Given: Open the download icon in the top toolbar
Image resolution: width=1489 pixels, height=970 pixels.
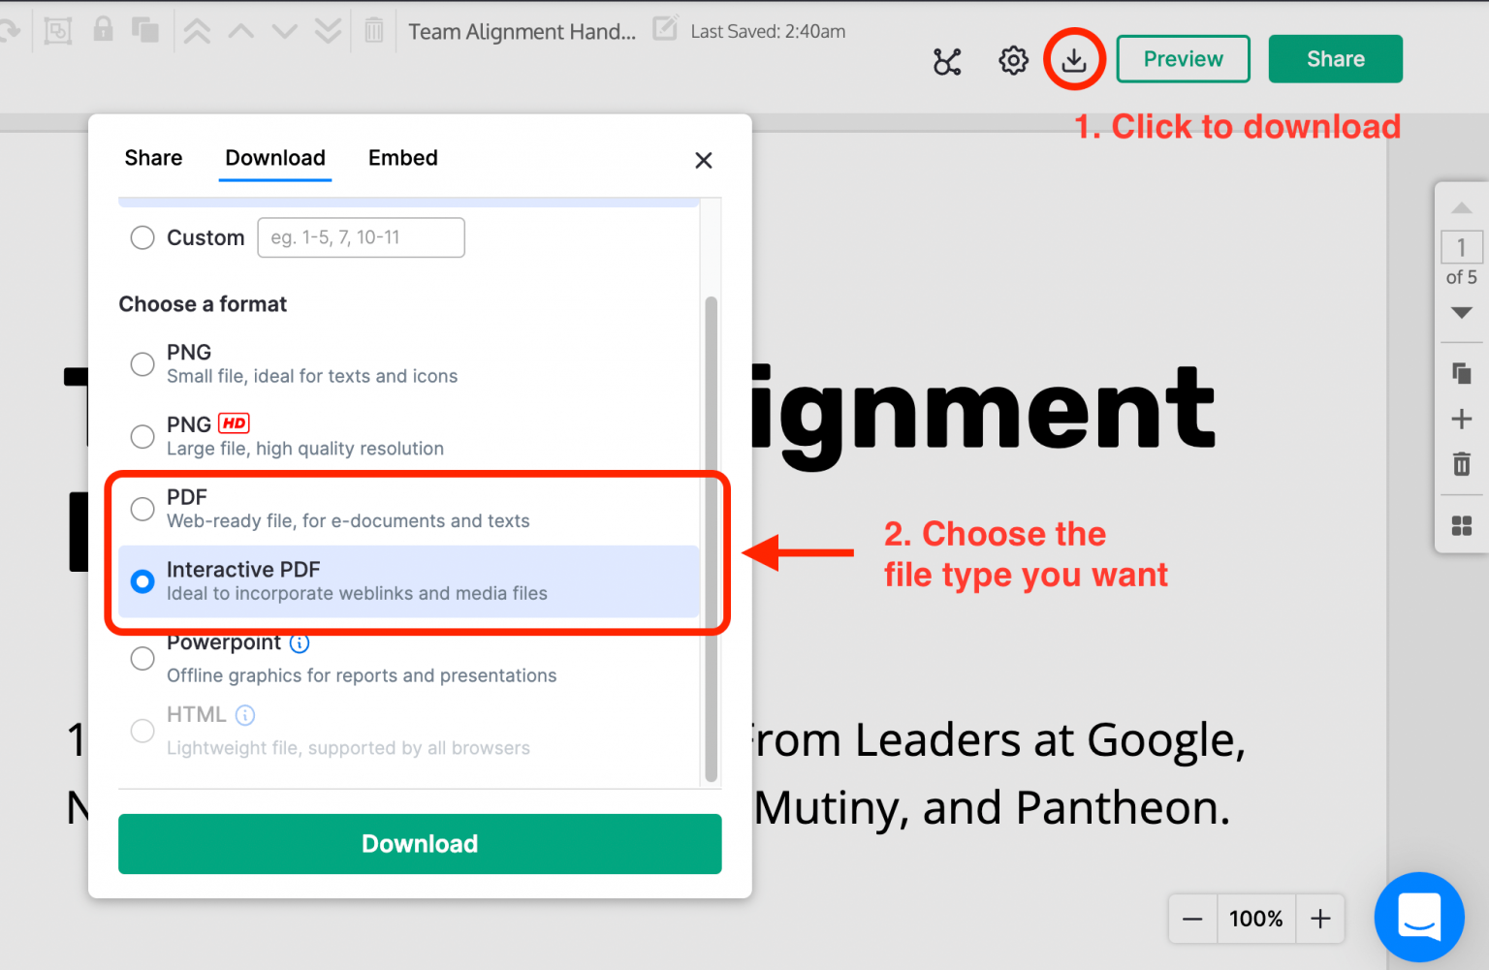Looking at the screenshot, I should click(x=1074, y=59).
